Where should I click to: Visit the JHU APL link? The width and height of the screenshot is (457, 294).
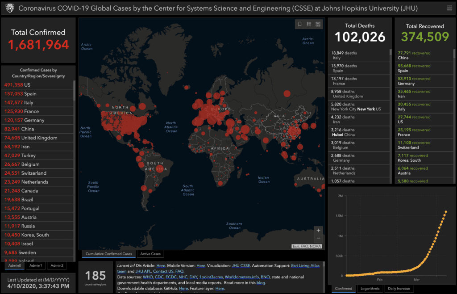point(143,271)
